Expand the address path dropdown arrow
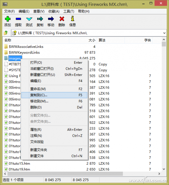169x185 pixels. (x=164, y=33)
